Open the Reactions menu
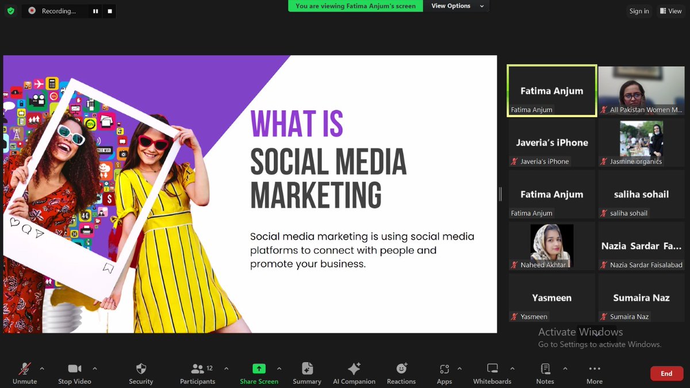 401,374
